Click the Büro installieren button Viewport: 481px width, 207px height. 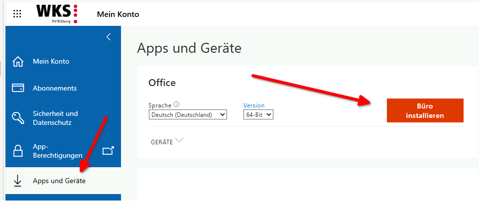click(x=425, y=110)
